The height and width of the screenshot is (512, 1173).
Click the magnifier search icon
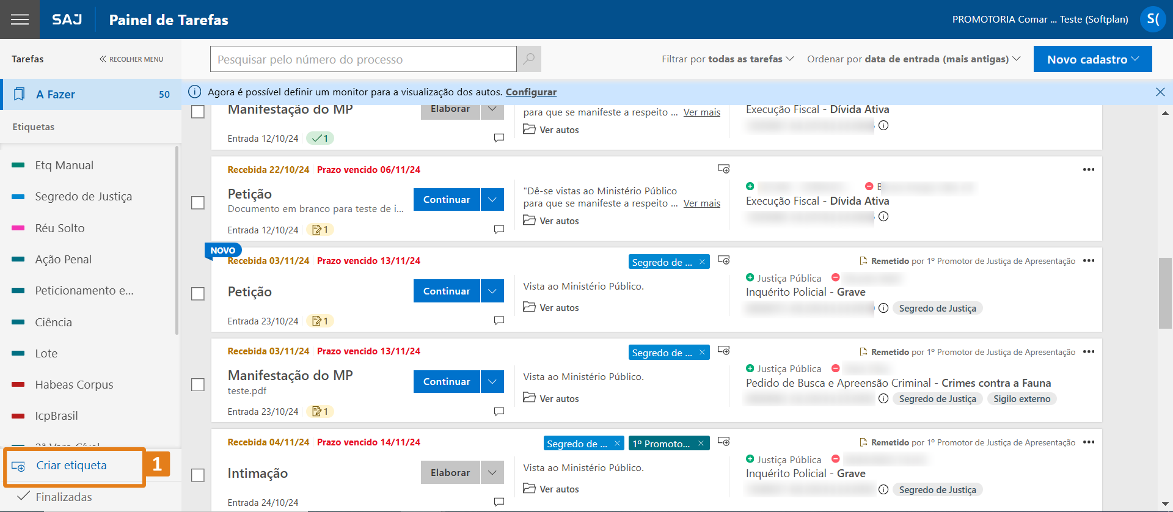528,59
